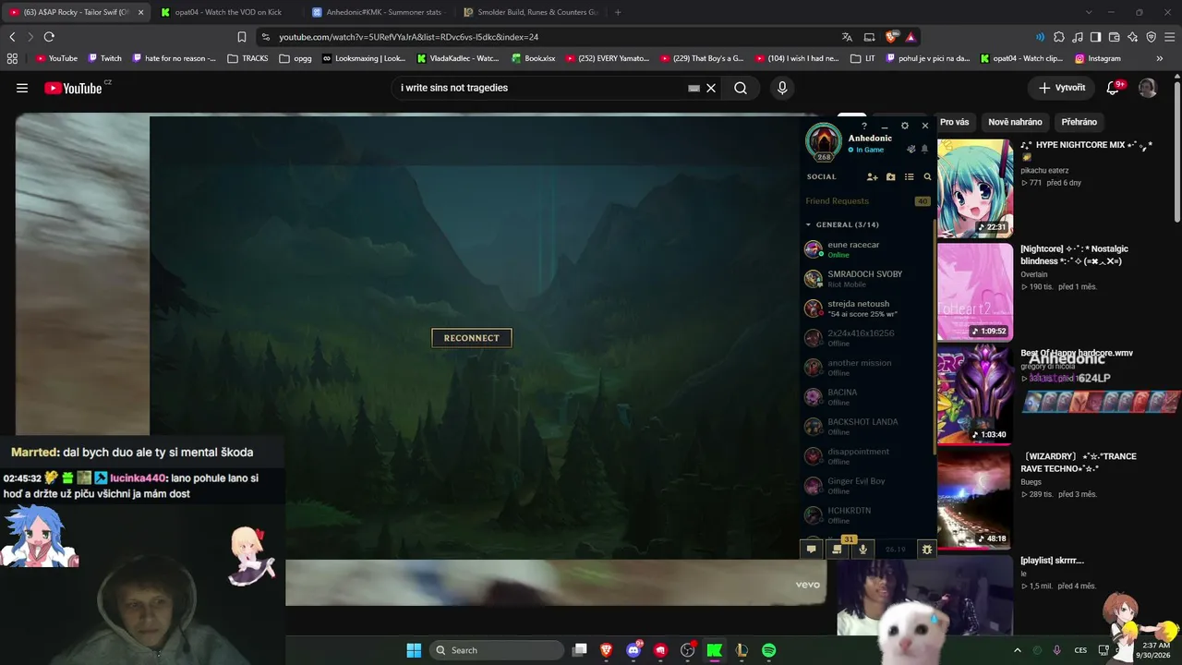Click League notification bell next to Anhedonic
The height and width of the screenshot is (665, 1182).
(x=924, y=149)
